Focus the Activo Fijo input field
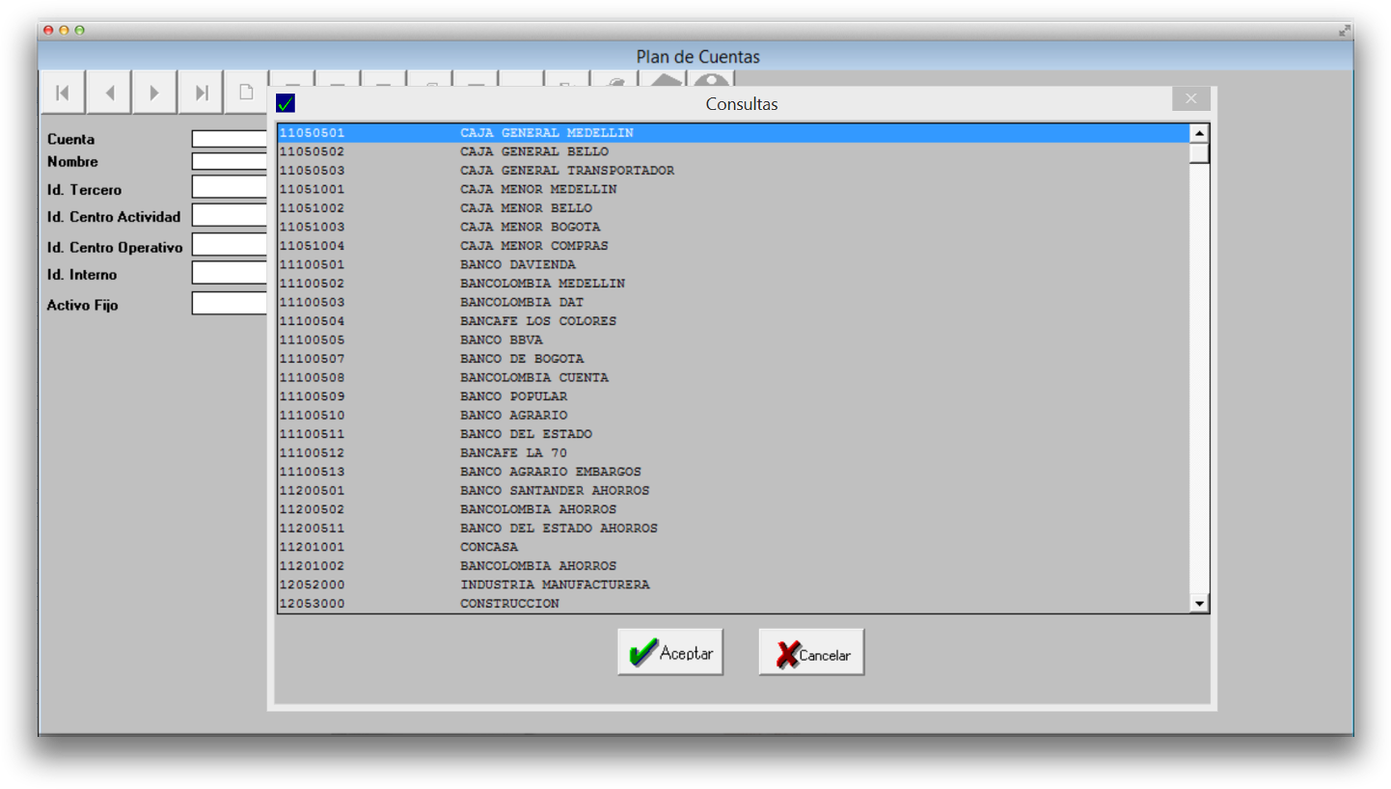The width and height of the screenshot is (1391, 789). [x=230, y=303]
